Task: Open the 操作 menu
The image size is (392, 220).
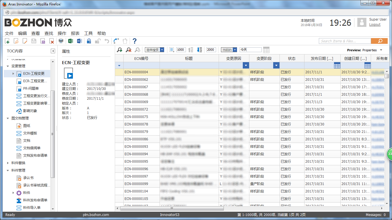Action: point(62,34)
